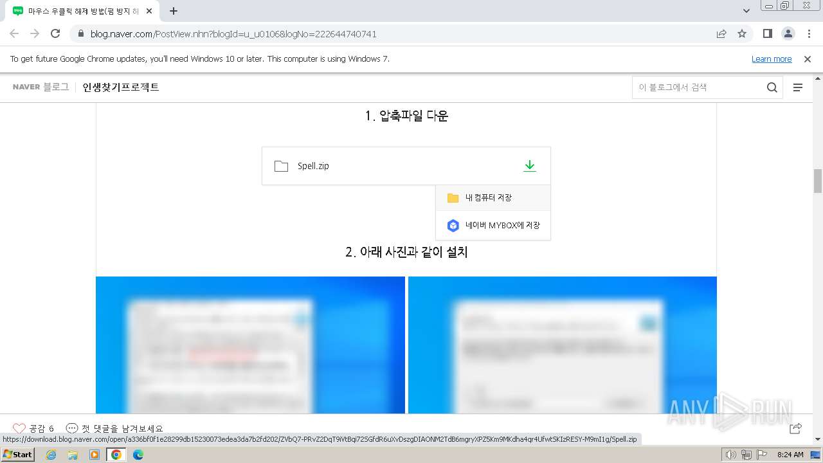Click the post share icon at bottom right
The image size is (823, 463).
[x=796, y=428]
